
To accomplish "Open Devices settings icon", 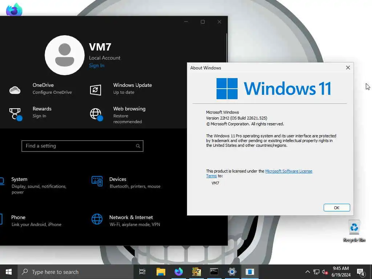I will coord(97,181).
